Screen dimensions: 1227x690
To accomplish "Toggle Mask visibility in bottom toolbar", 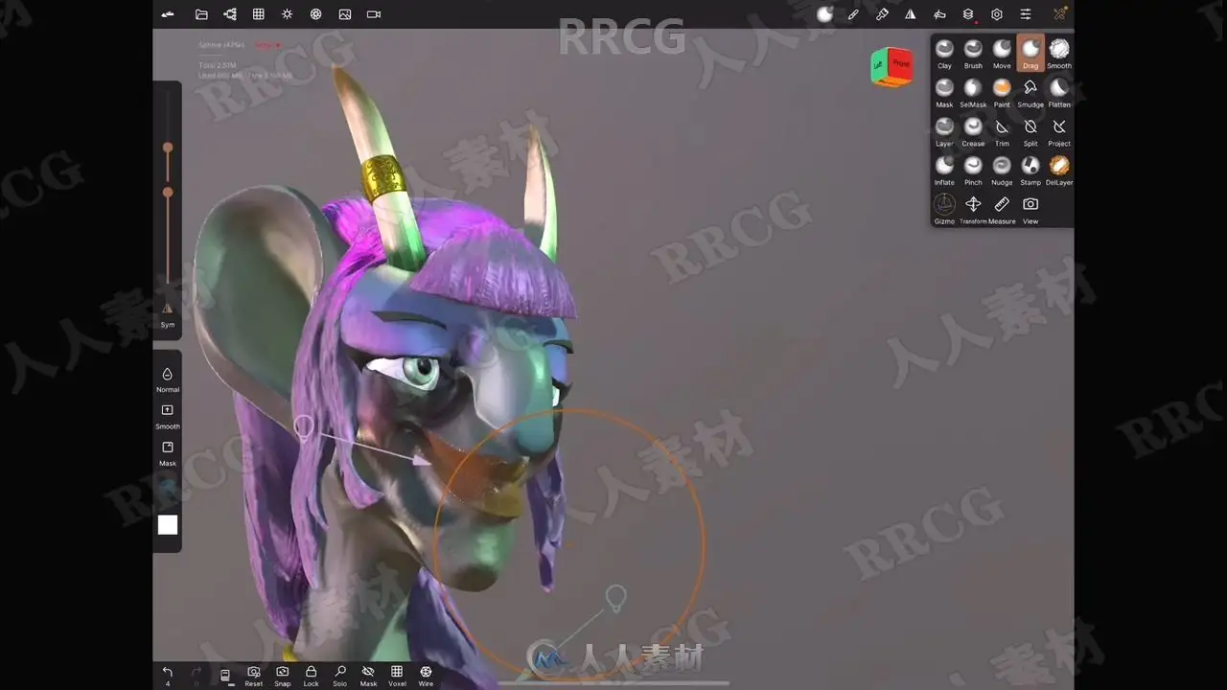I will coord(368,676).
